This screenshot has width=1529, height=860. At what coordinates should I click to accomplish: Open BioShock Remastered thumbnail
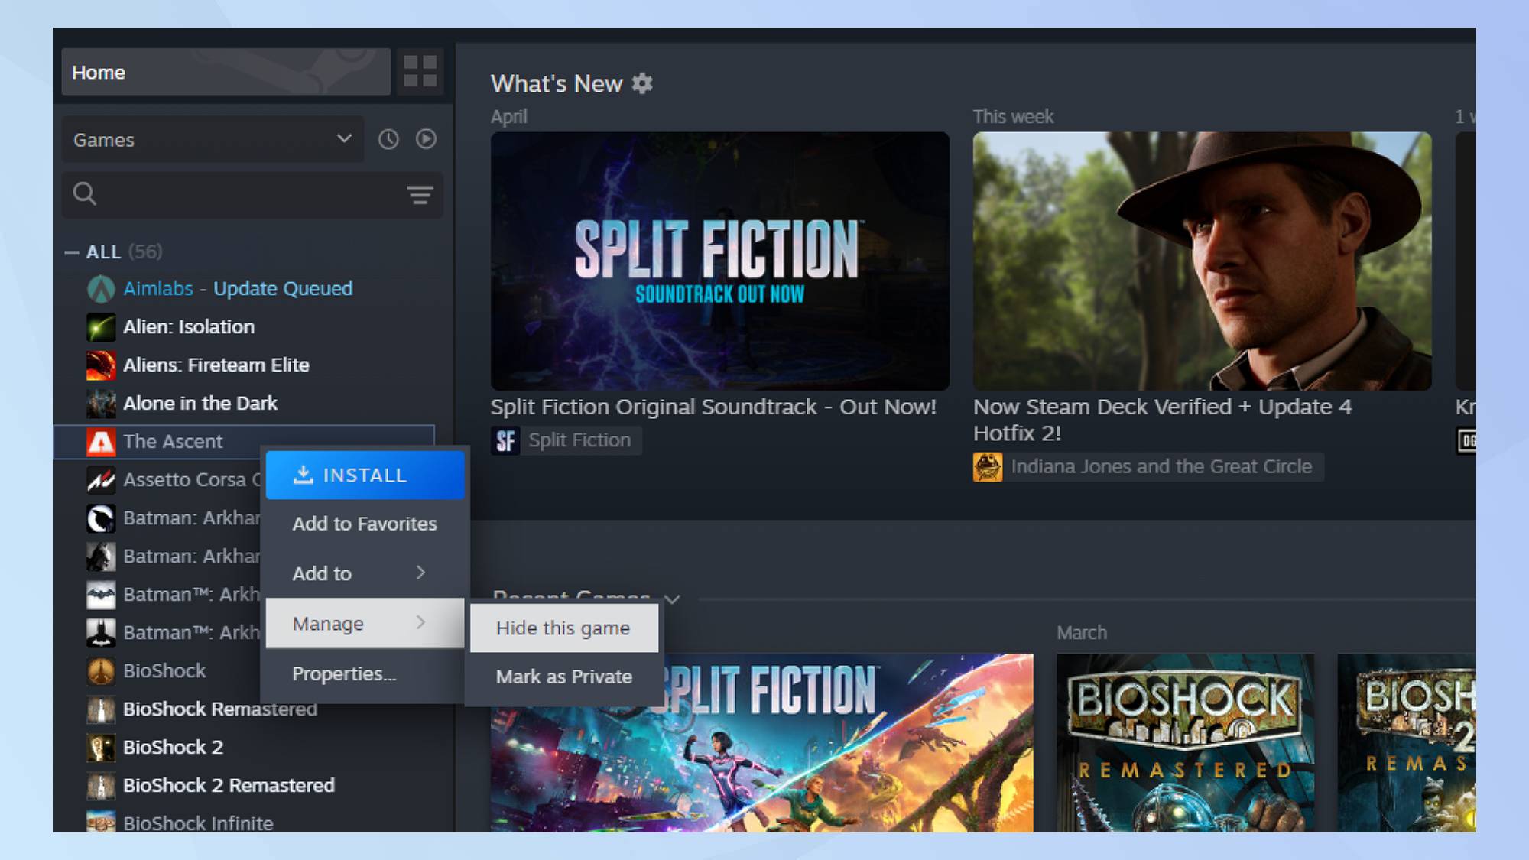pyautogui.click(x=1185, y=742)
